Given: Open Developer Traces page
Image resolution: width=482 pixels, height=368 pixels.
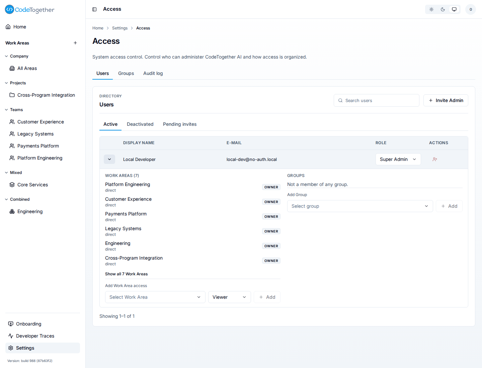Looking at the screenshot, I should [x=43, y=336].
